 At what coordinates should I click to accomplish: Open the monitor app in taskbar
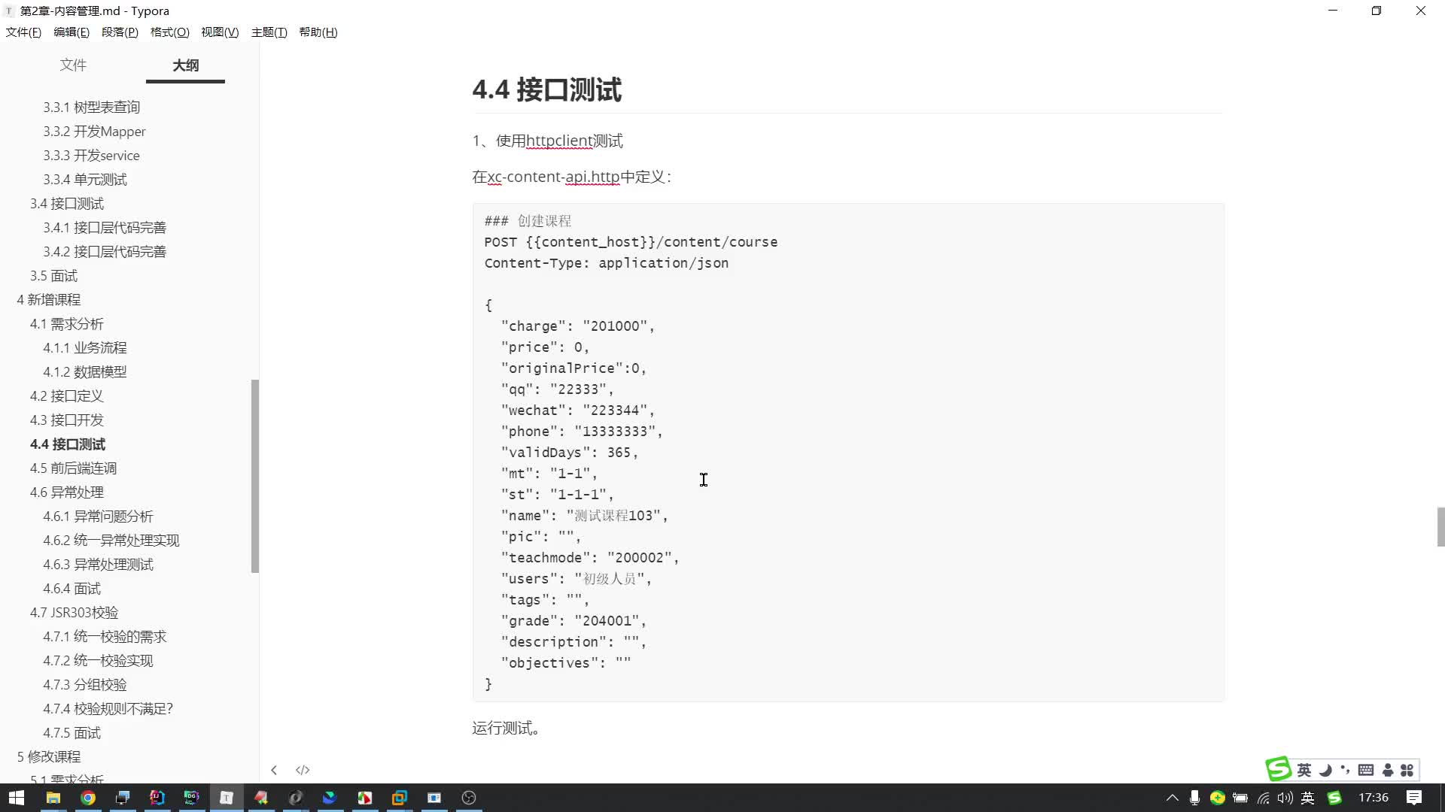123,798
